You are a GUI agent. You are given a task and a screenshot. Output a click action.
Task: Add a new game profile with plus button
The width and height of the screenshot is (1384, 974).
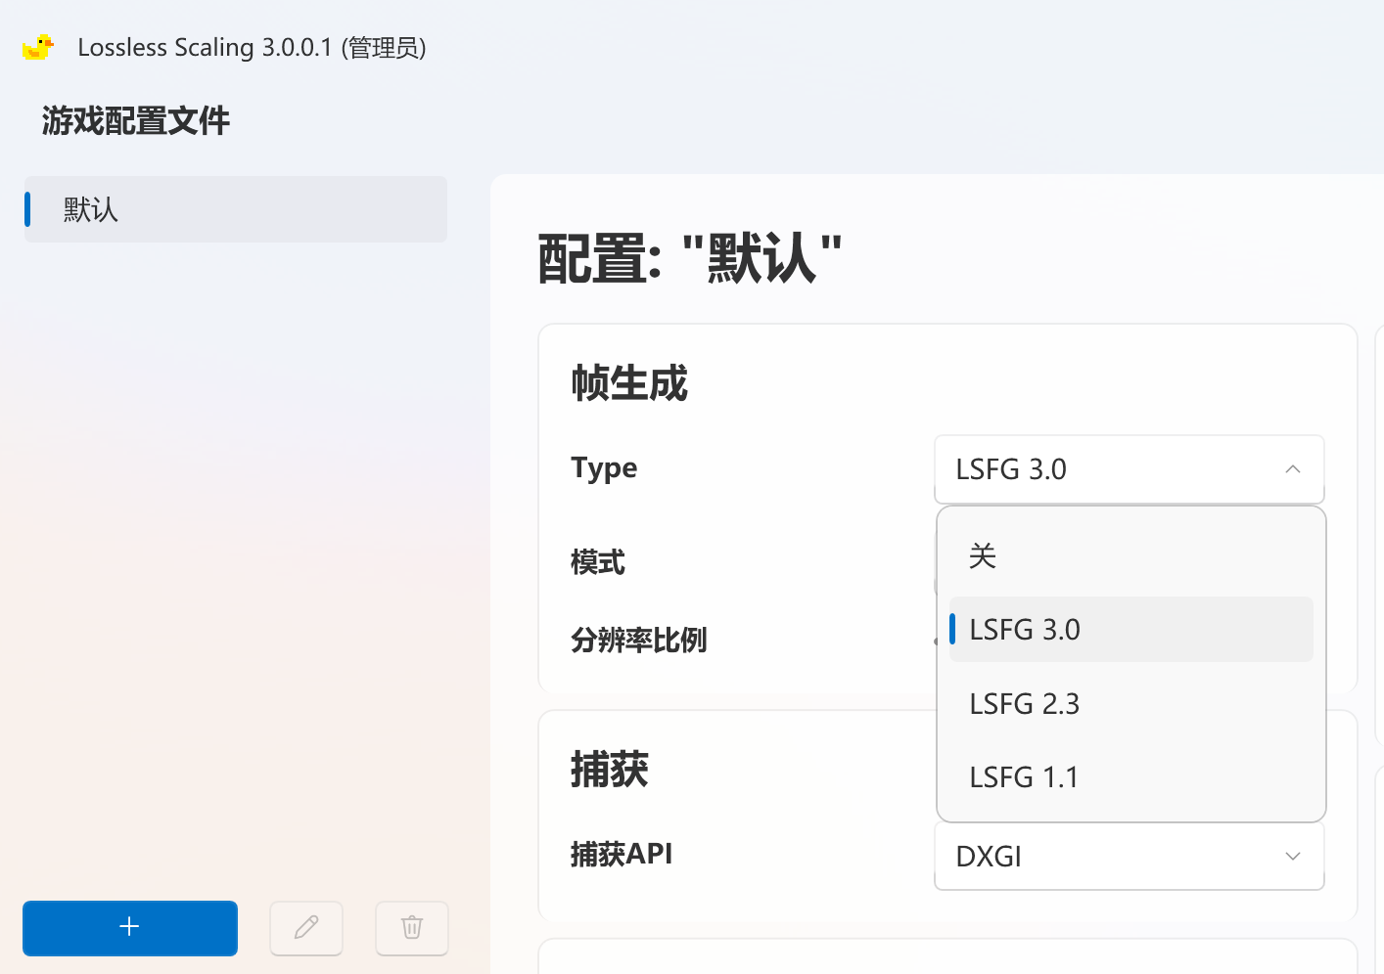point(130,928)
